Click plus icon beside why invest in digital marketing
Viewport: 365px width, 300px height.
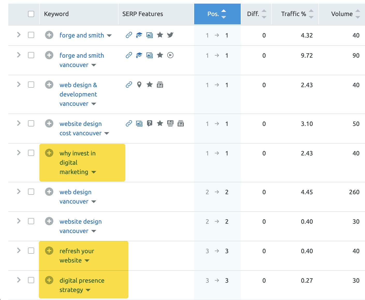point(49,153)
